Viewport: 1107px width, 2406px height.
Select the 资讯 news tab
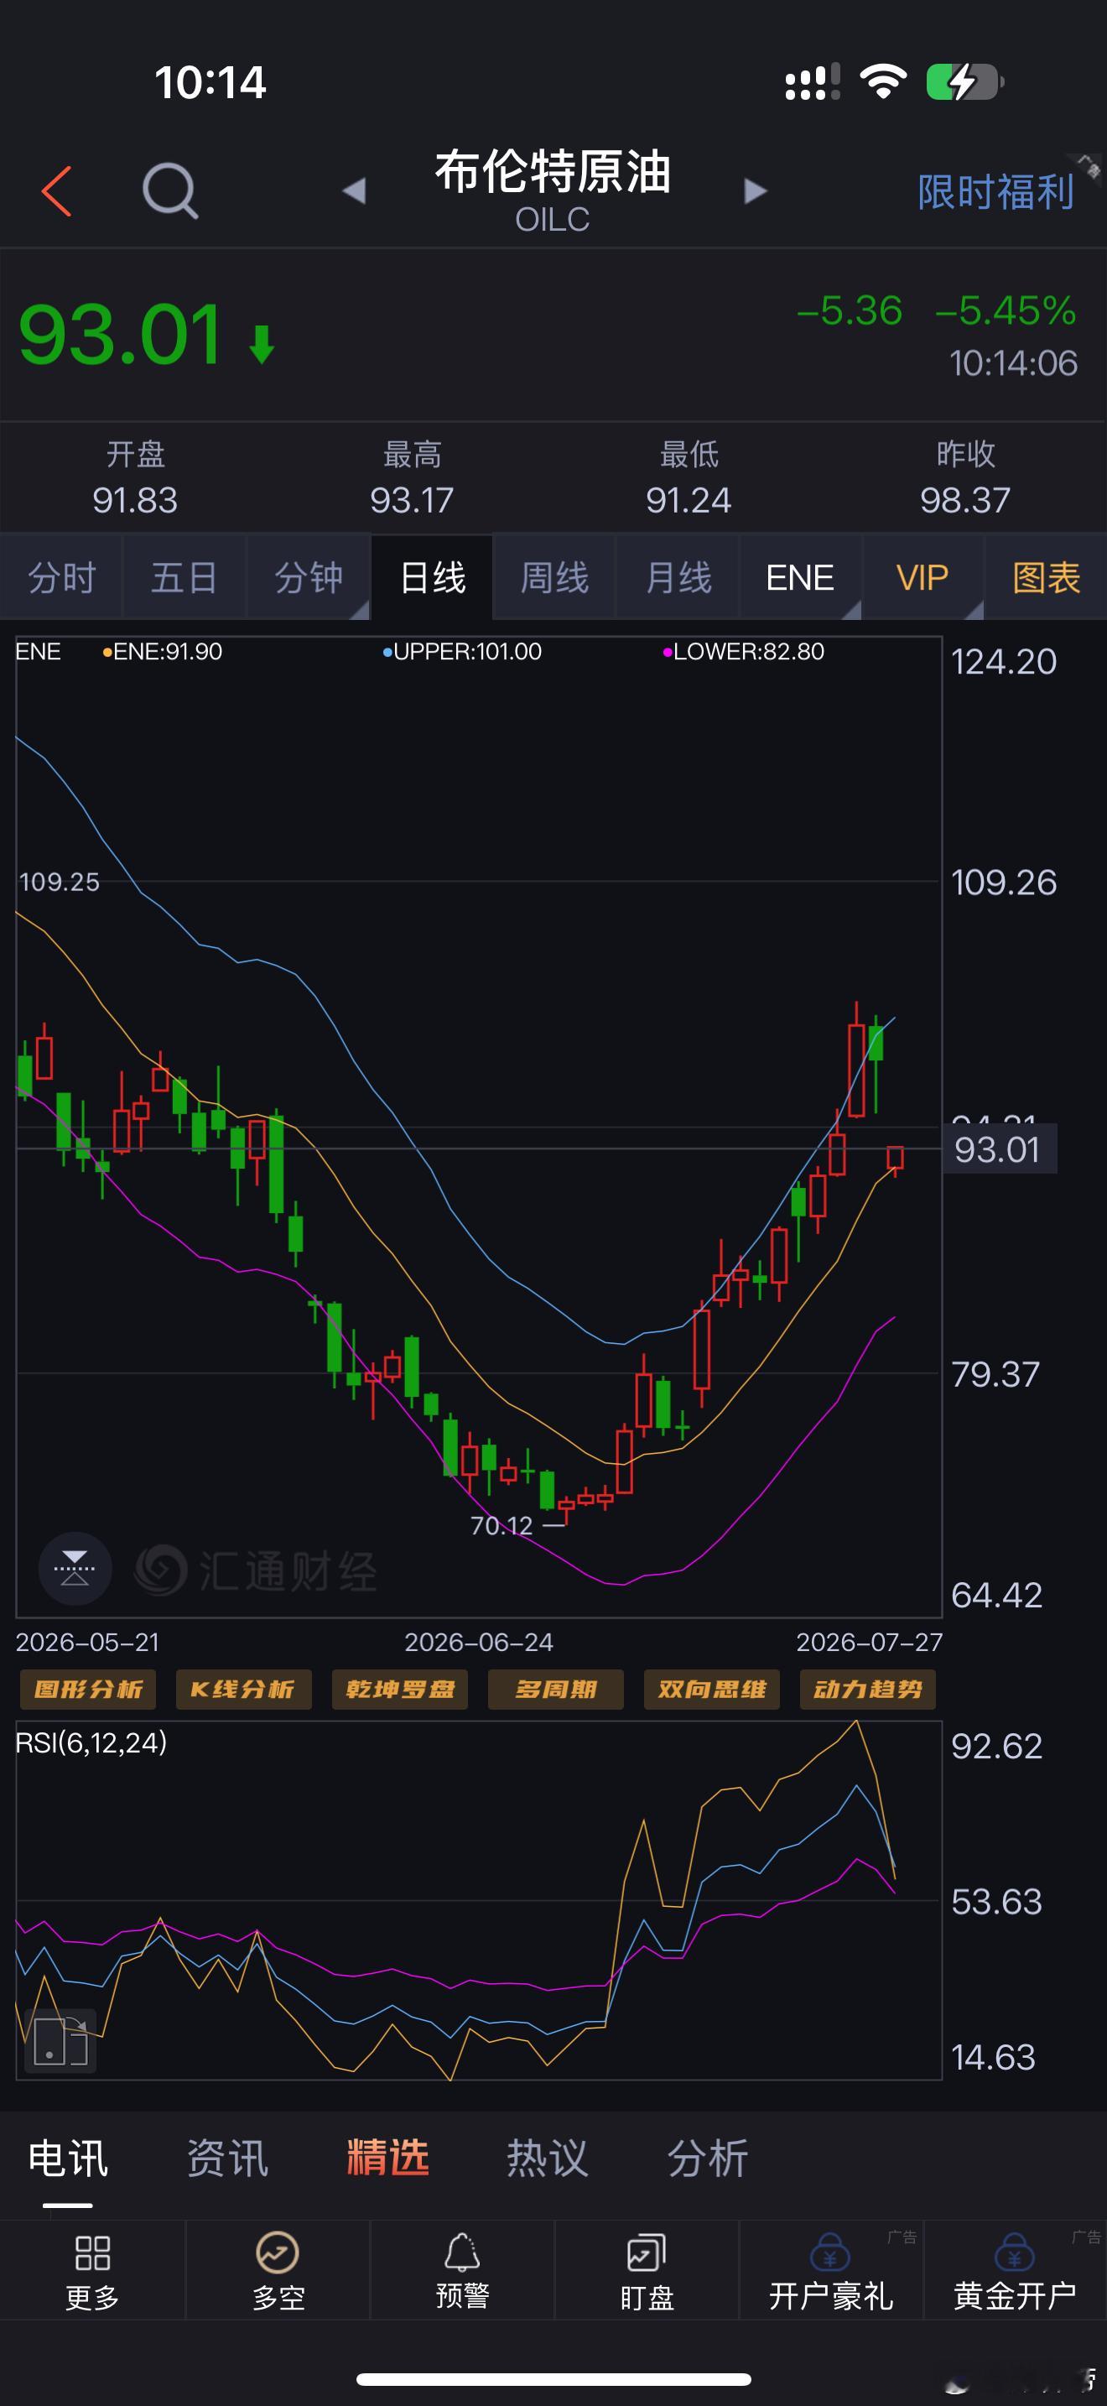tap(228, 2159)
